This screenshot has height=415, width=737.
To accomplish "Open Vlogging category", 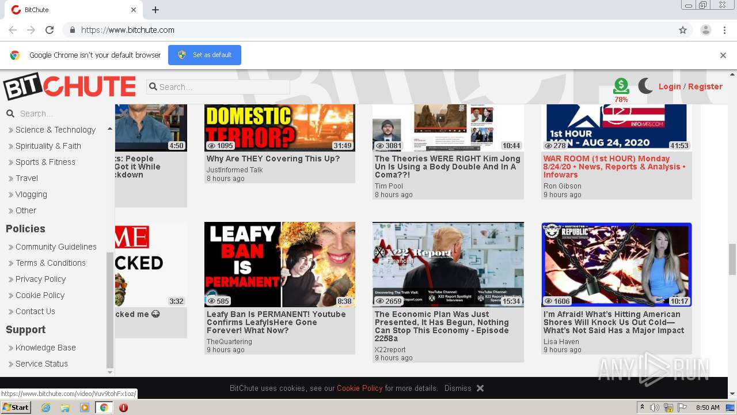I will 31,194.
